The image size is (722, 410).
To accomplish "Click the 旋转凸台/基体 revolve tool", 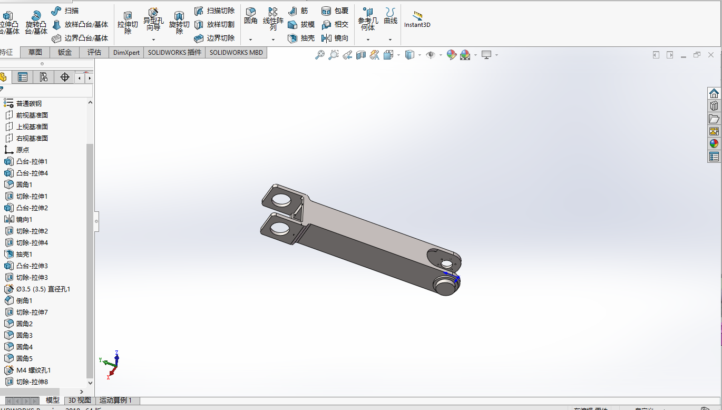I will click(36, 23).
